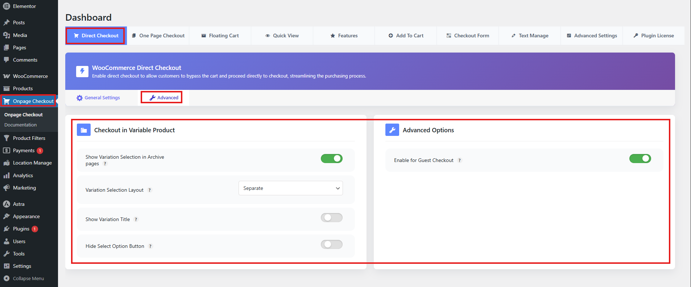Click the Checkout in Variable Product folder icon

point(84,130)
